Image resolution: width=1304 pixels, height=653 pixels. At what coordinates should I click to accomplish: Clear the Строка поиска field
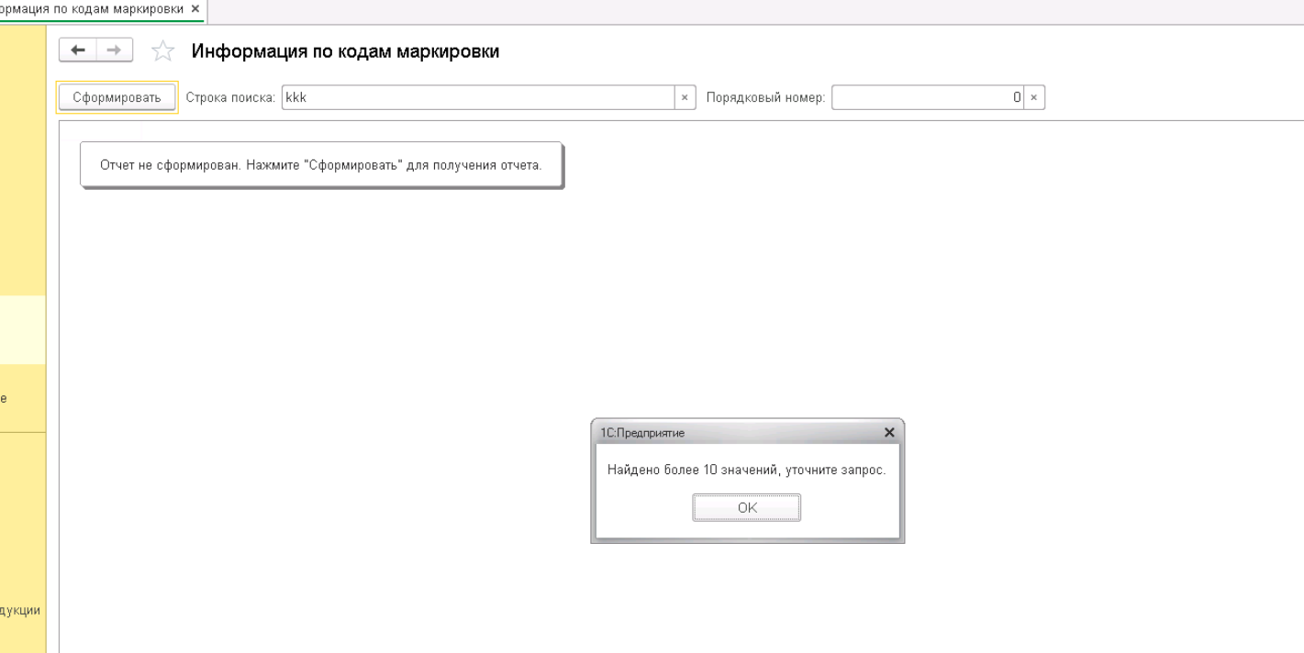[x=685, y=97]
